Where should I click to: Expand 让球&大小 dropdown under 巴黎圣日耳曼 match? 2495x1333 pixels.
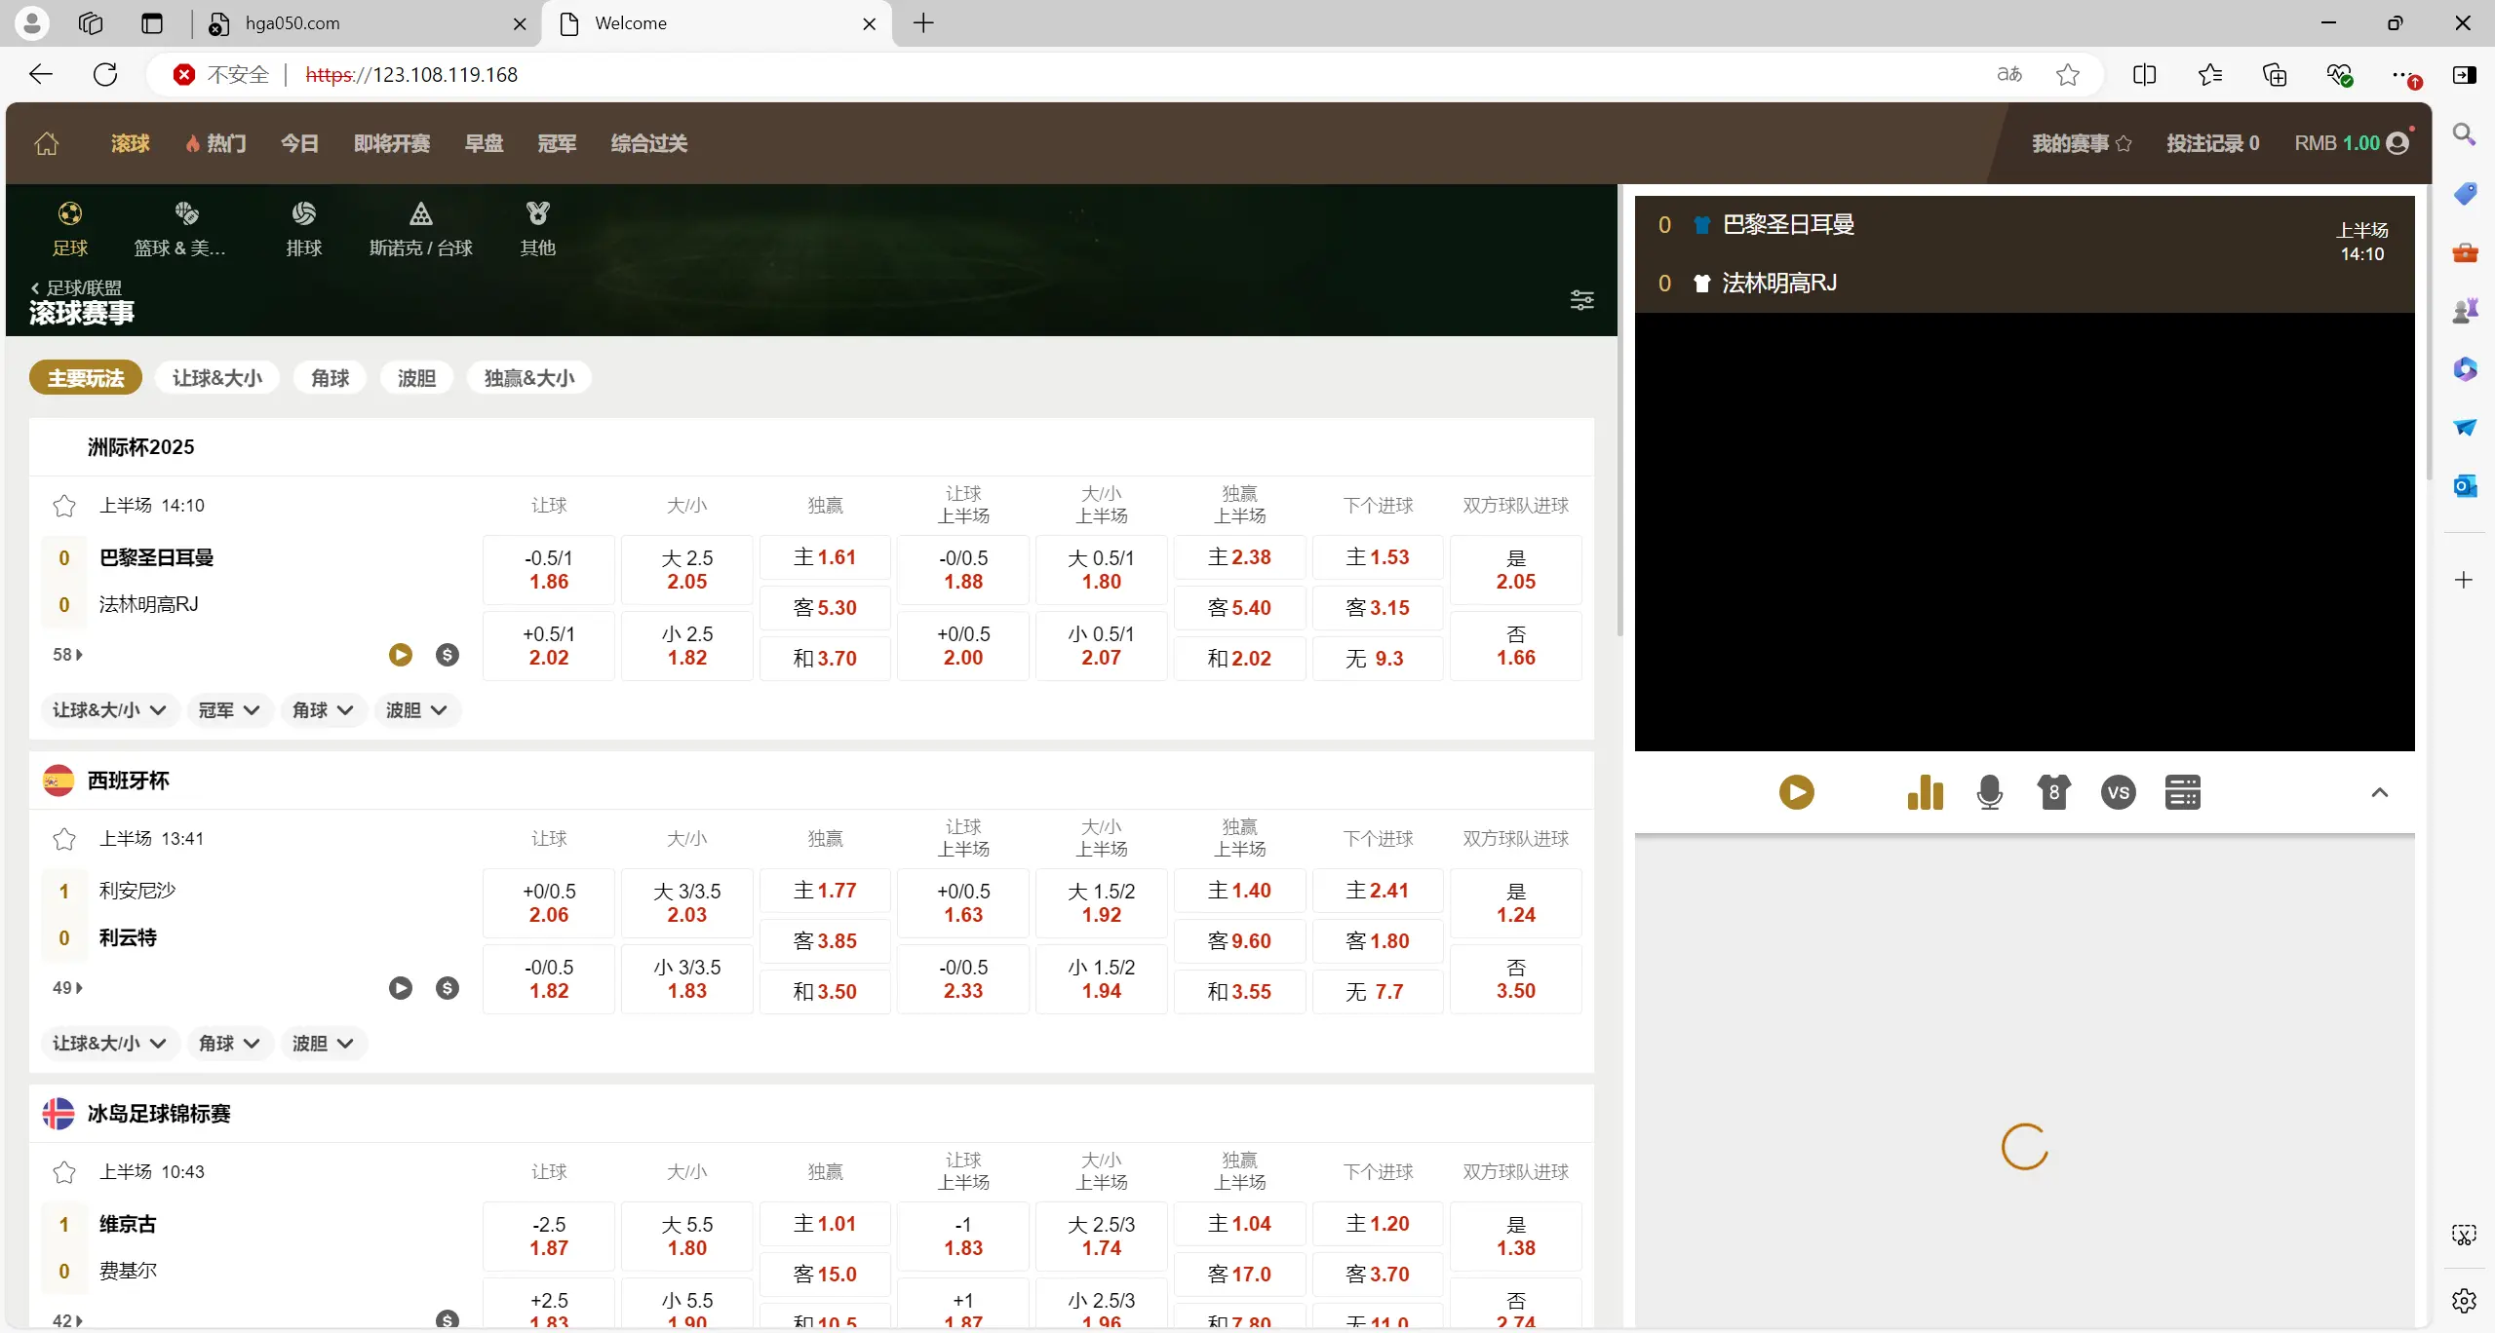point(109,710)
